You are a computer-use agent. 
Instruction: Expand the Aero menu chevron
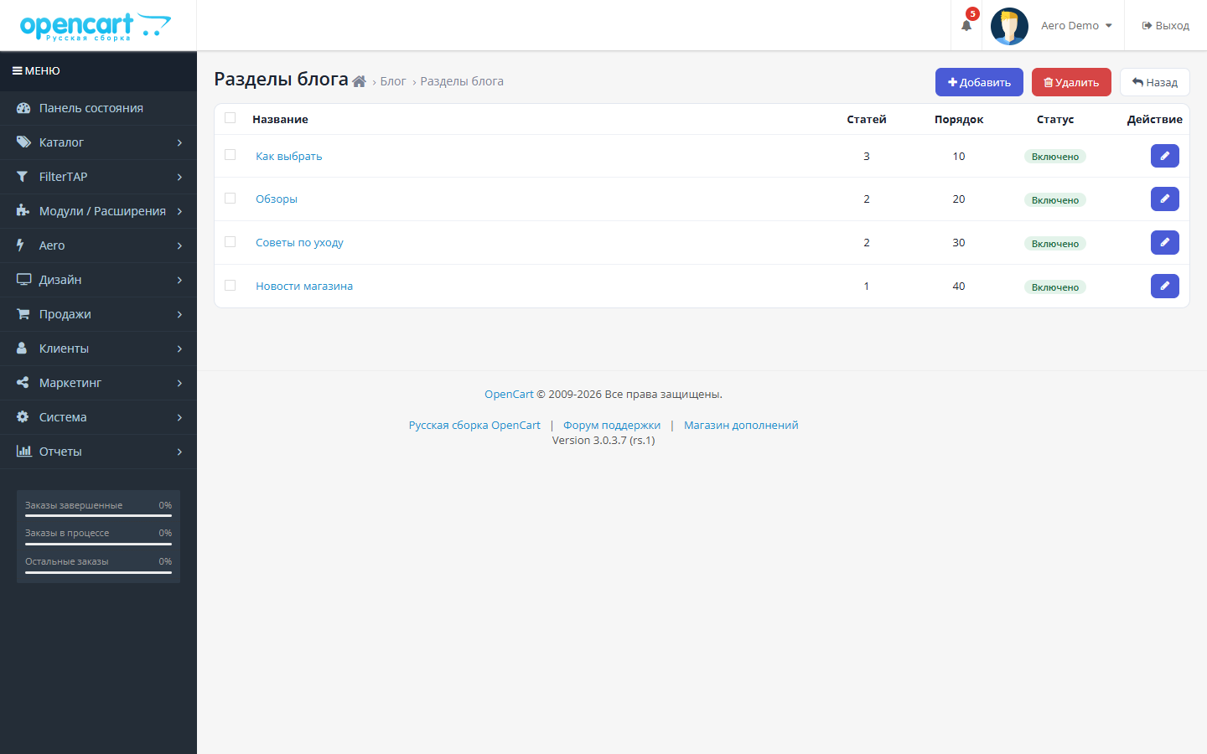(179, 245)
